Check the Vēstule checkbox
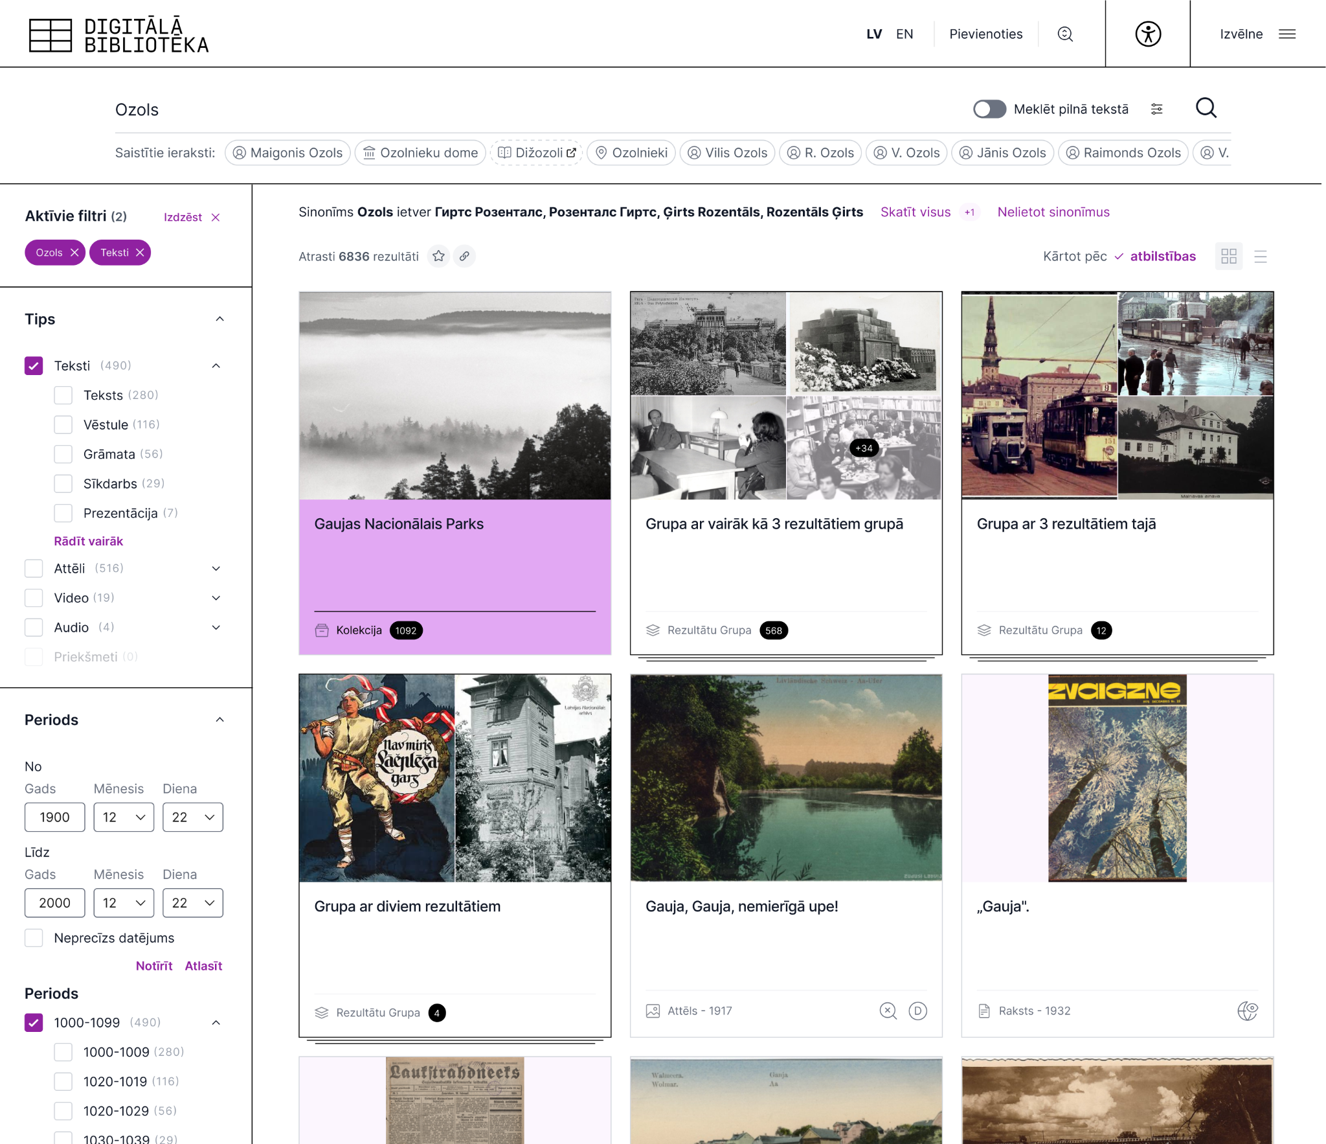The width and height of the screenshot is (1326, 1144). click(63, 425)
